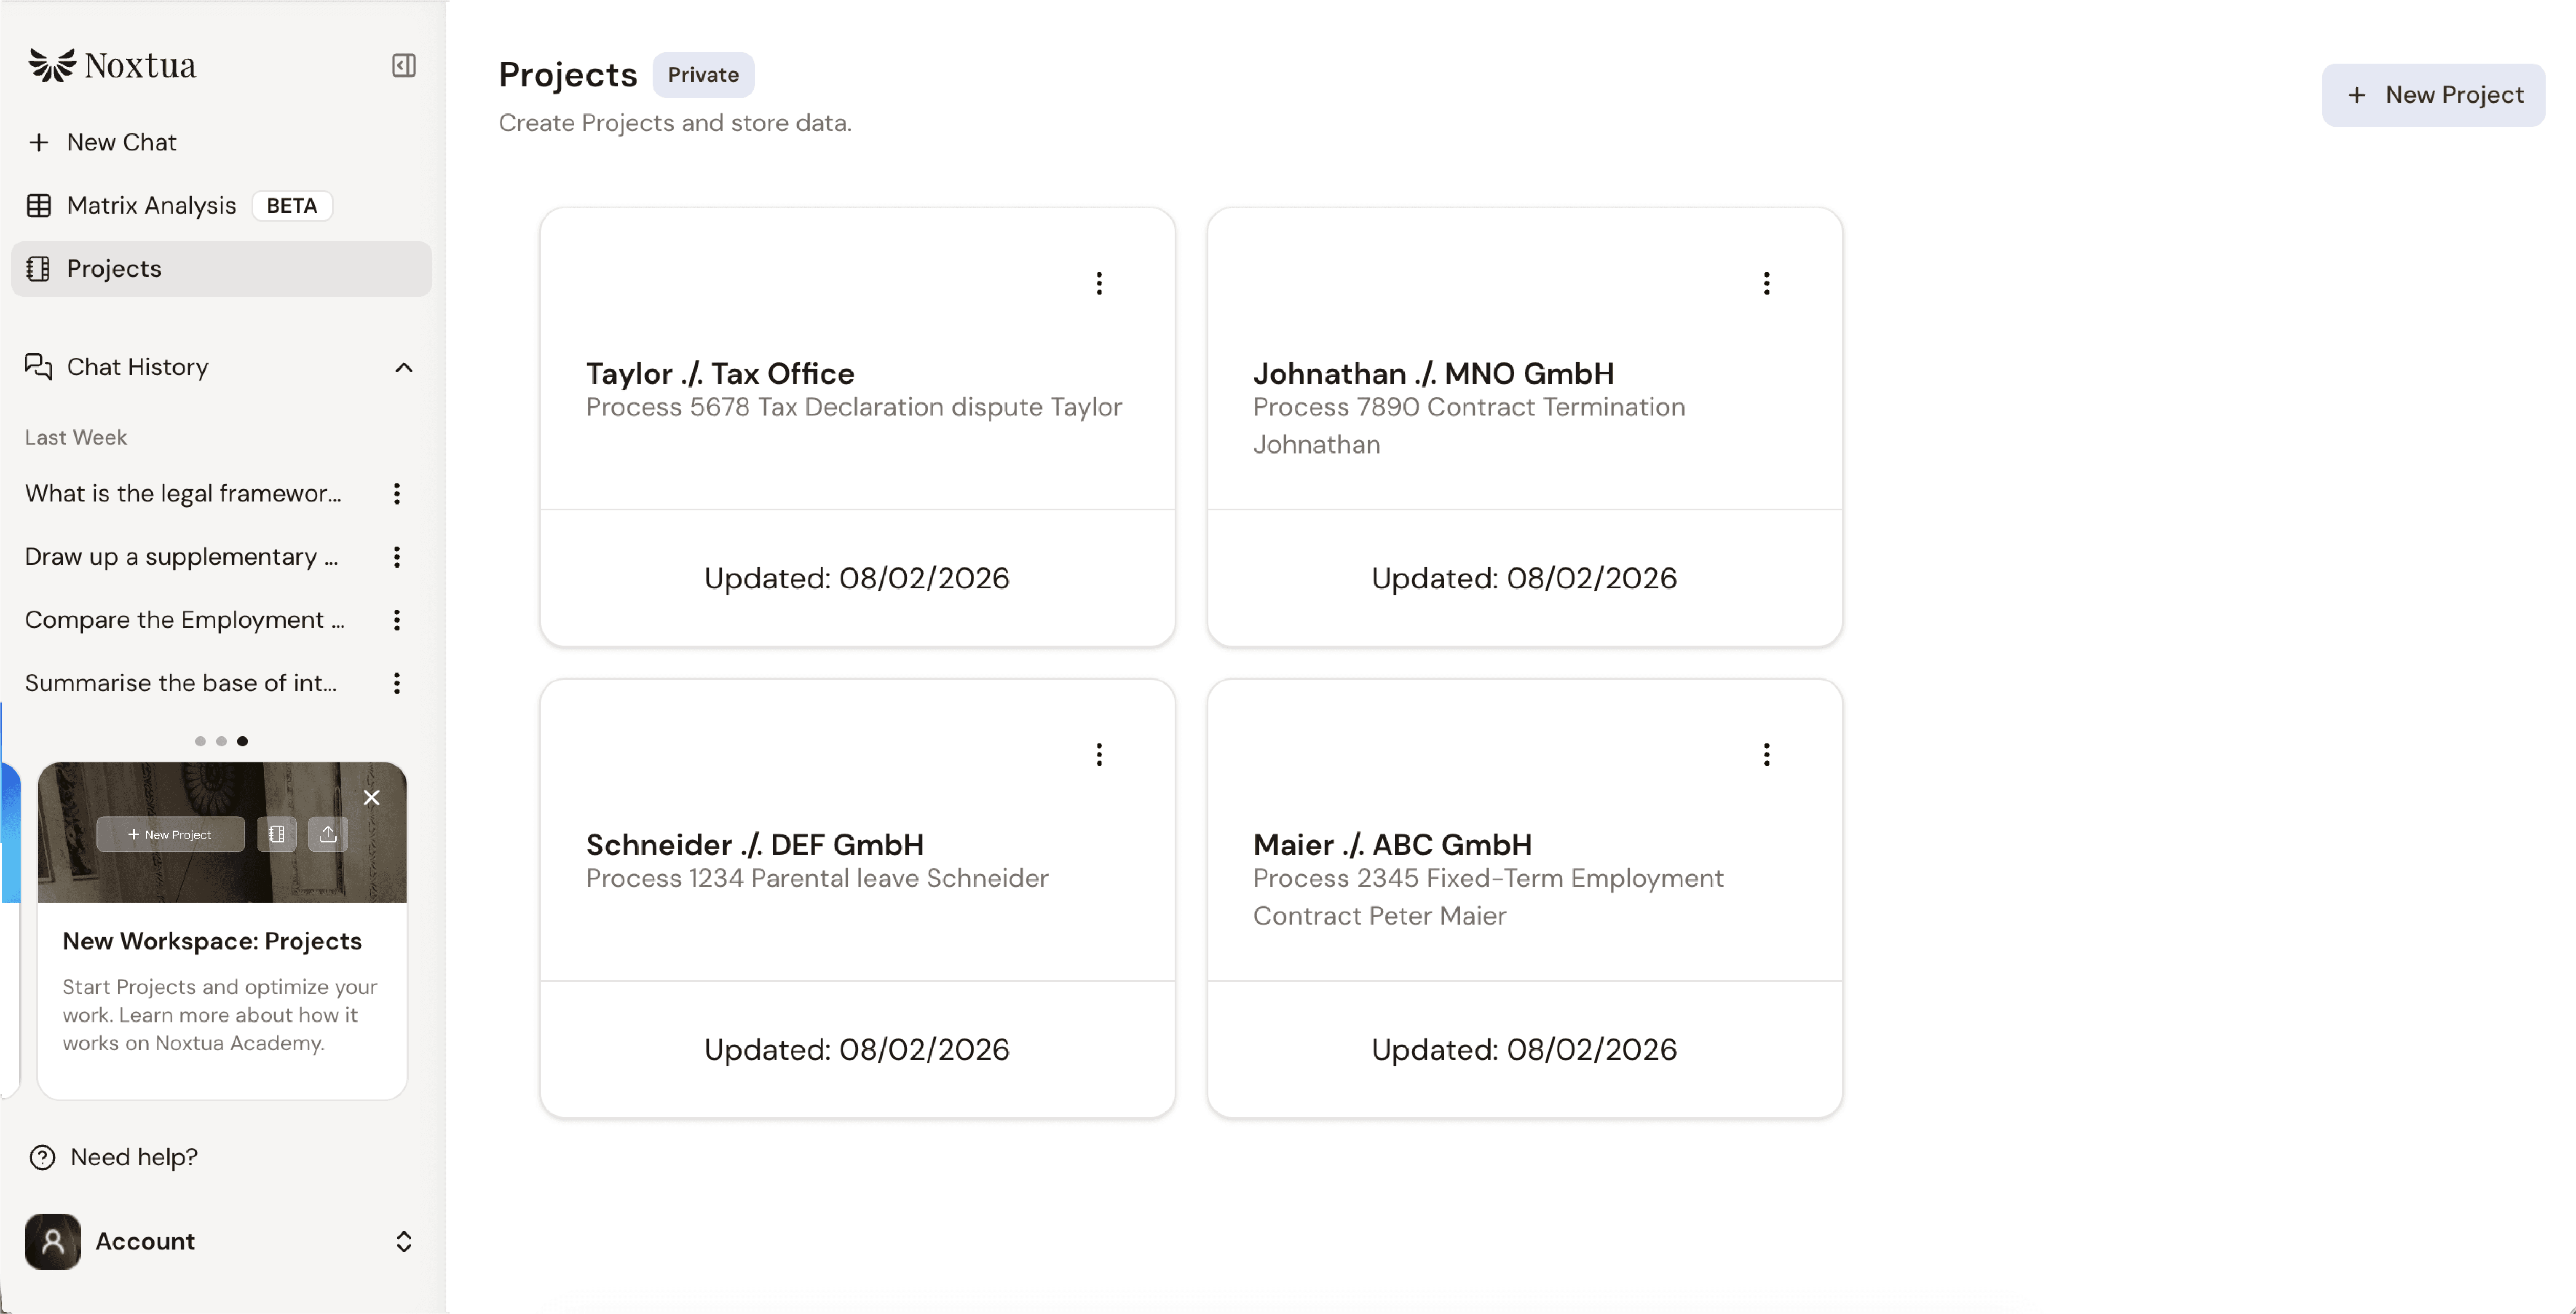2576x1314 pixels.
Task: Open chat 'Compare the Employment …'
Action: pos(185,619)
